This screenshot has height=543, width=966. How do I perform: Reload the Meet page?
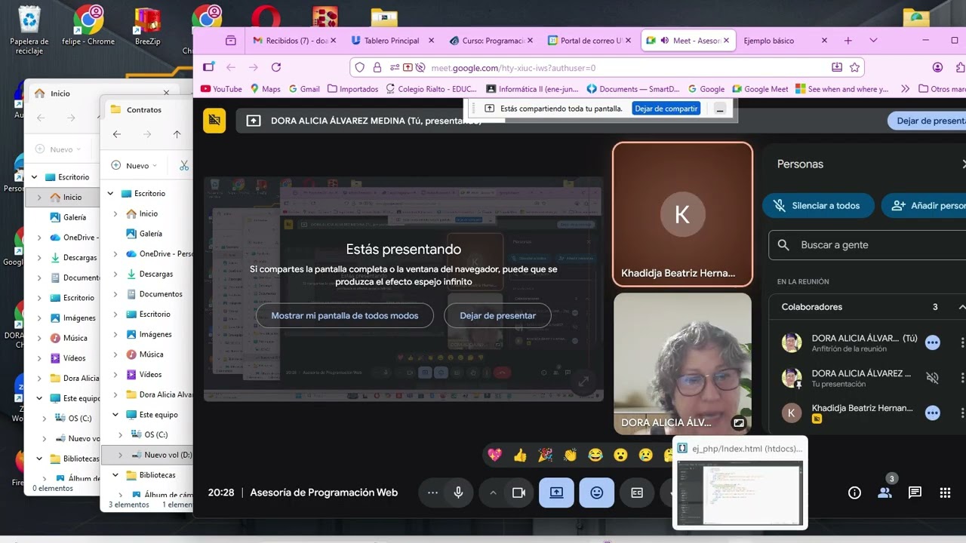point(275,67)
